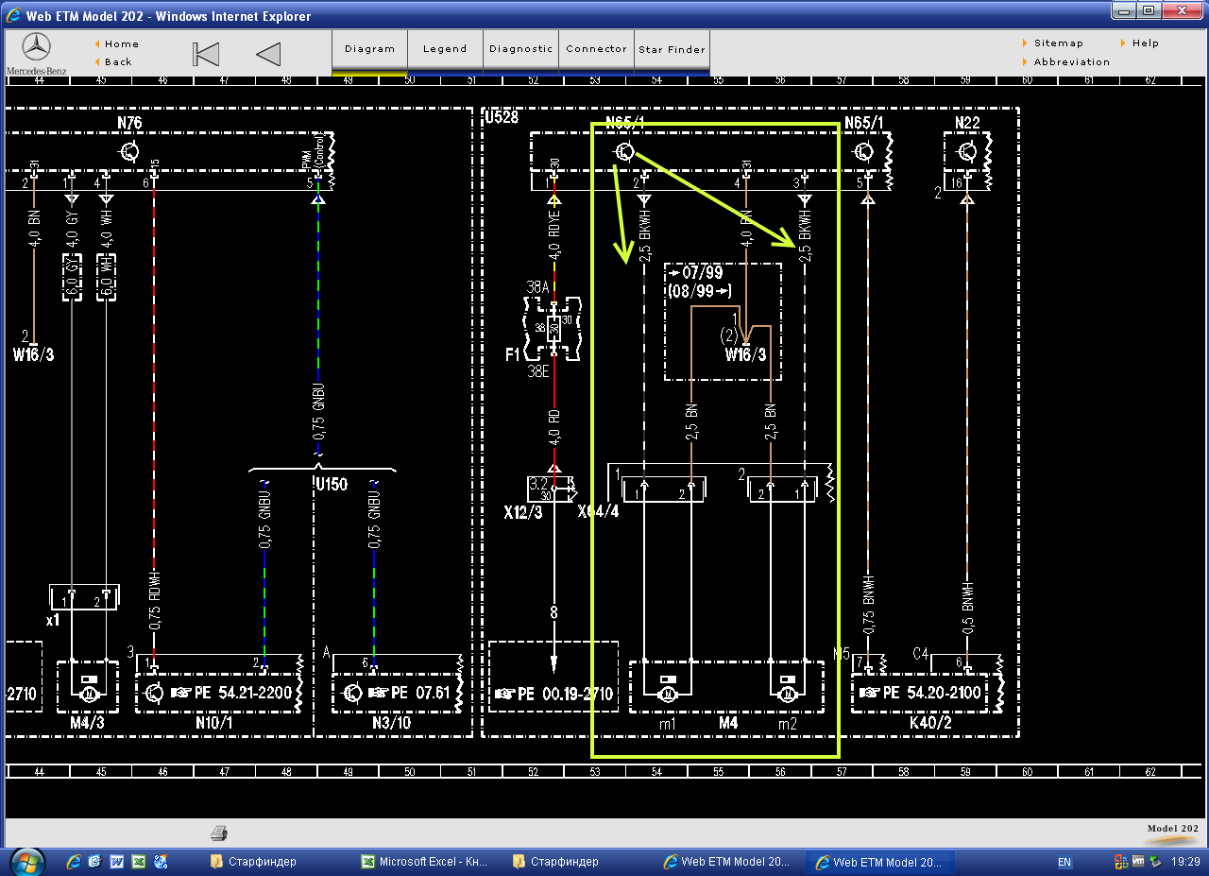The width and height of the screenshot is (1209, 876).
Task: Follow the PE 54.21-2200 reference
Action: 232,694
